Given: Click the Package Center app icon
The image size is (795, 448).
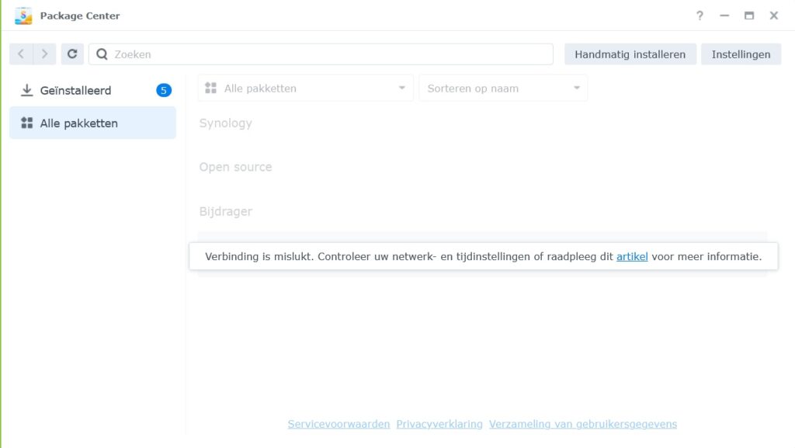Looking at the screenshot, I should point(23,16).
